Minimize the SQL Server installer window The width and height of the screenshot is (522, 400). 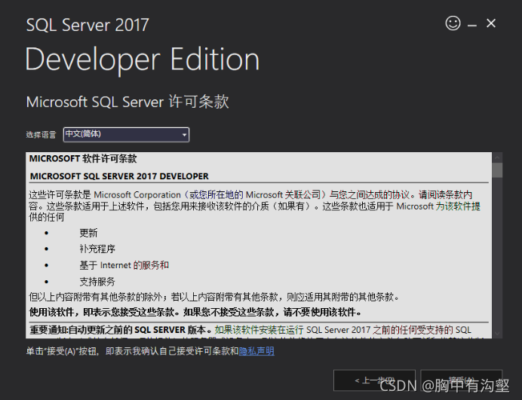[x=472, y=25]
